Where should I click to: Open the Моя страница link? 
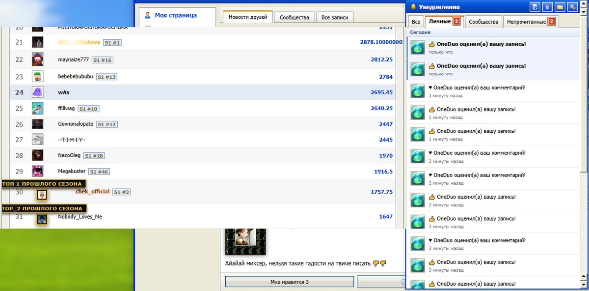(x=176, y=15)
